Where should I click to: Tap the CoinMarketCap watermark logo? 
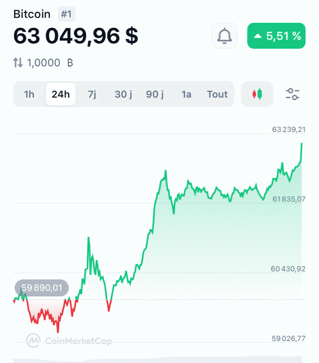(x=69, y=340)
